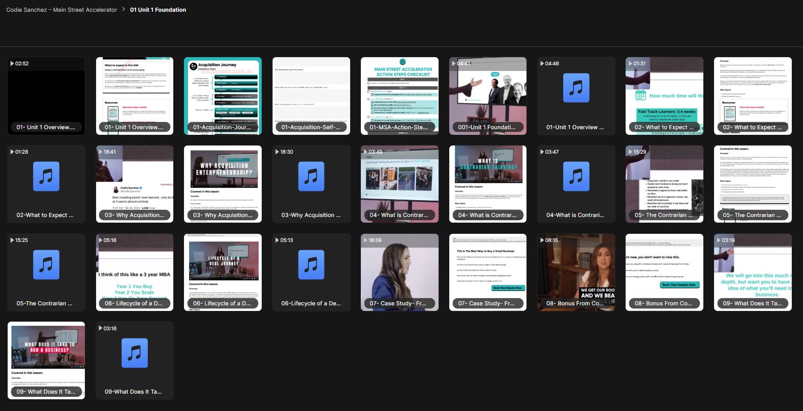The height and width of the screenshot is (411, 803).
Task: Click play triangle beside 05:16 duration
Action: tap(100, 240)
